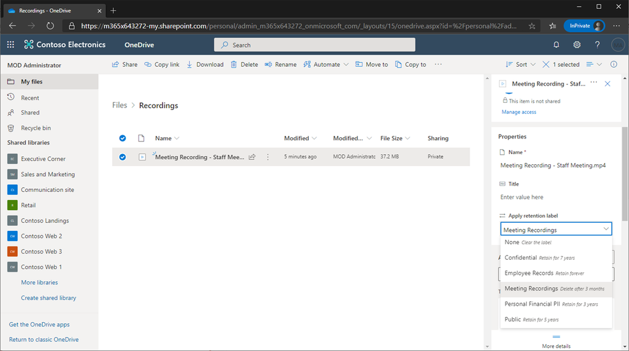Uncheck the Meeting Recording file checkbox
This screenshot has width=629, height=351.
(122, 157)
